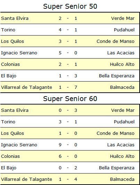Screen dimensions: 140x185
Task: Click Las Acacias in Super Senior 50
Action: point(121,53)
